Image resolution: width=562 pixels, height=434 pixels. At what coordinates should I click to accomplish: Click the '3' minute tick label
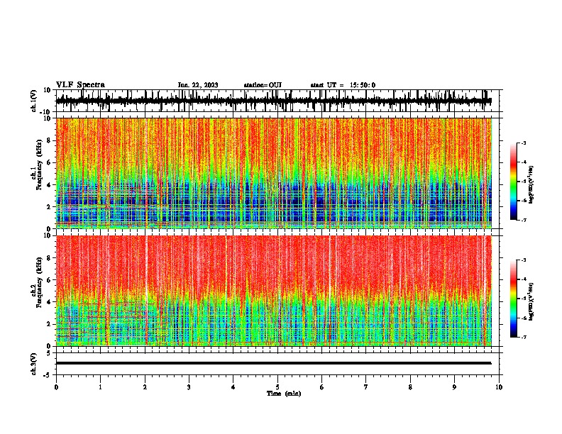(x=189, y=387)
